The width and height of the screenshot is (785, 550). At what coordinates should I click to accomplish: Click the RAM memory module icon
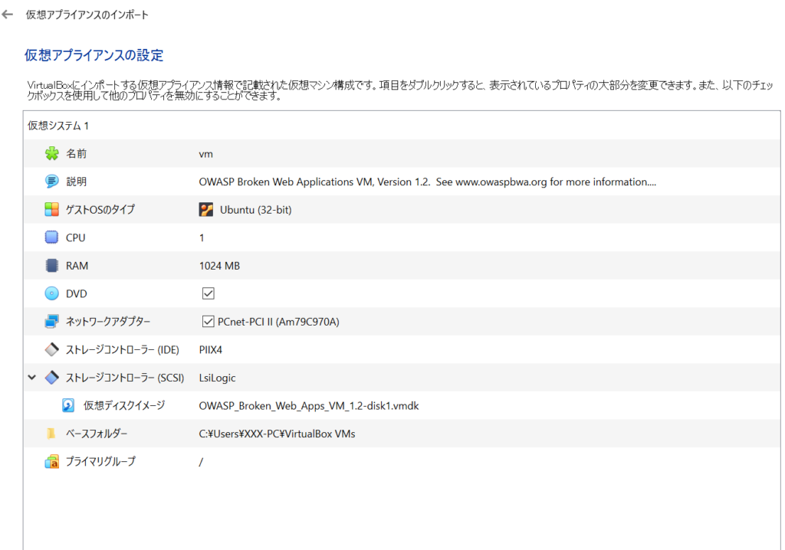51,265
